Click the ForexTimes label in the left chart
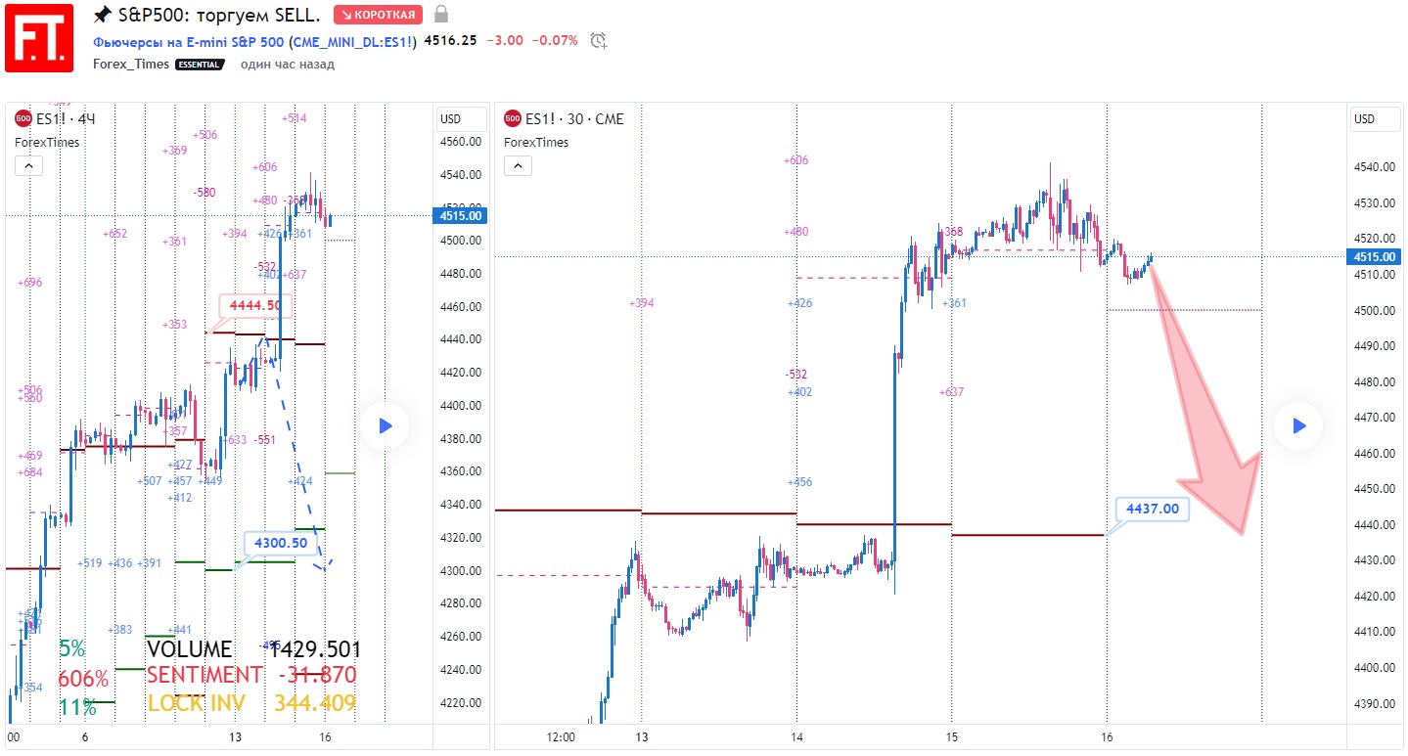Image resolution: width=1408 pixels, height=756 pixels. click(x=47, y=142)
